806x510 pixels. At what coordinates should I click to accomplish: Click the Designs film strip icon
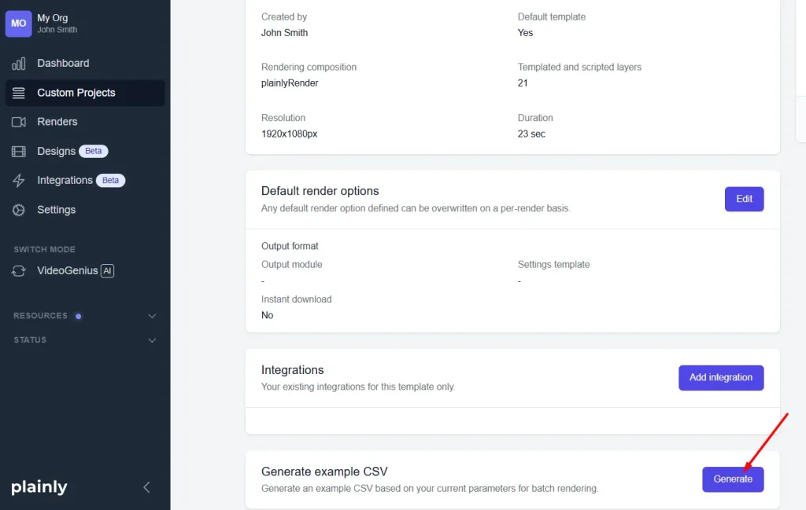[x=19, y=152]
